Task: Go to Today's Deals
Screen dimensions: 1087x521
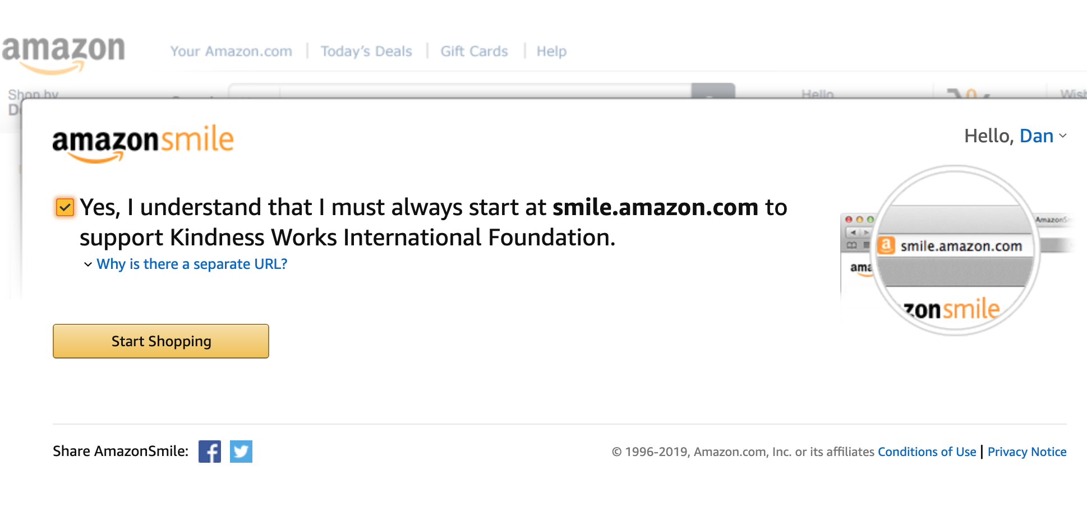Action: click(x=366, y=52)
